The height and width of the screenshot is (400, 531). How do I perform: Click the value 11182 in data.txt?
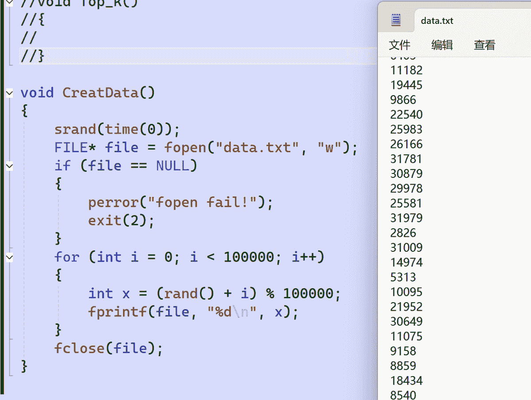click(406, 70)
